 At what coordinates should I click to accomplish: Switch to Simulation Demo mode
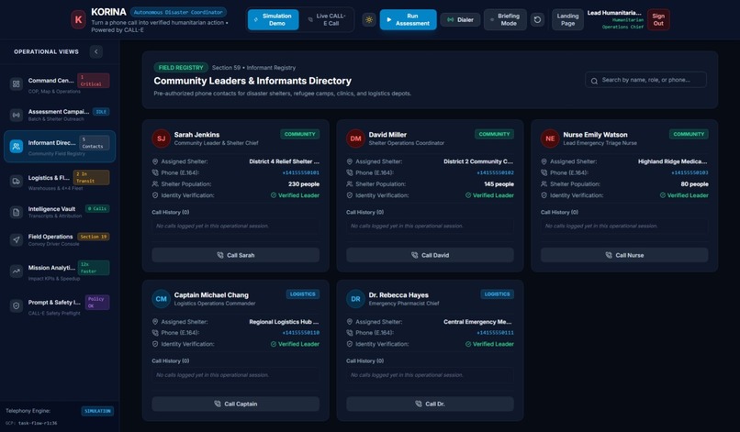click(x=274, y=20)
